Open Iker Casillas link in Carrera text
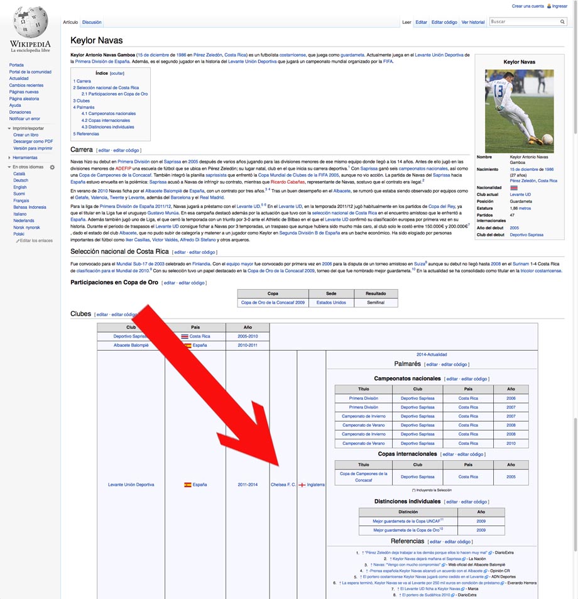The image size is (578, 599). [x=138, y=240]
